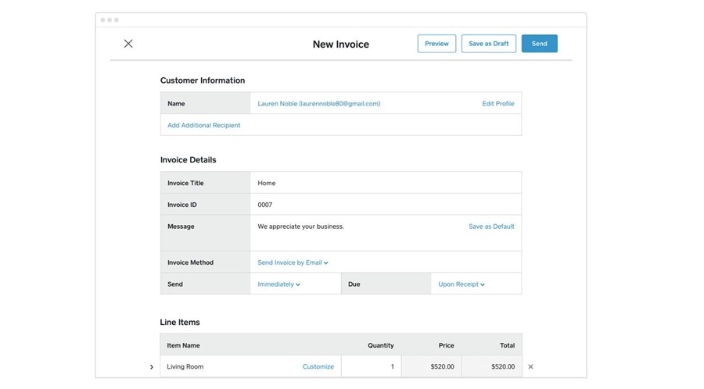Click the Preview button
The height and width of the screenshot is (389, 704).
[436, 44]
